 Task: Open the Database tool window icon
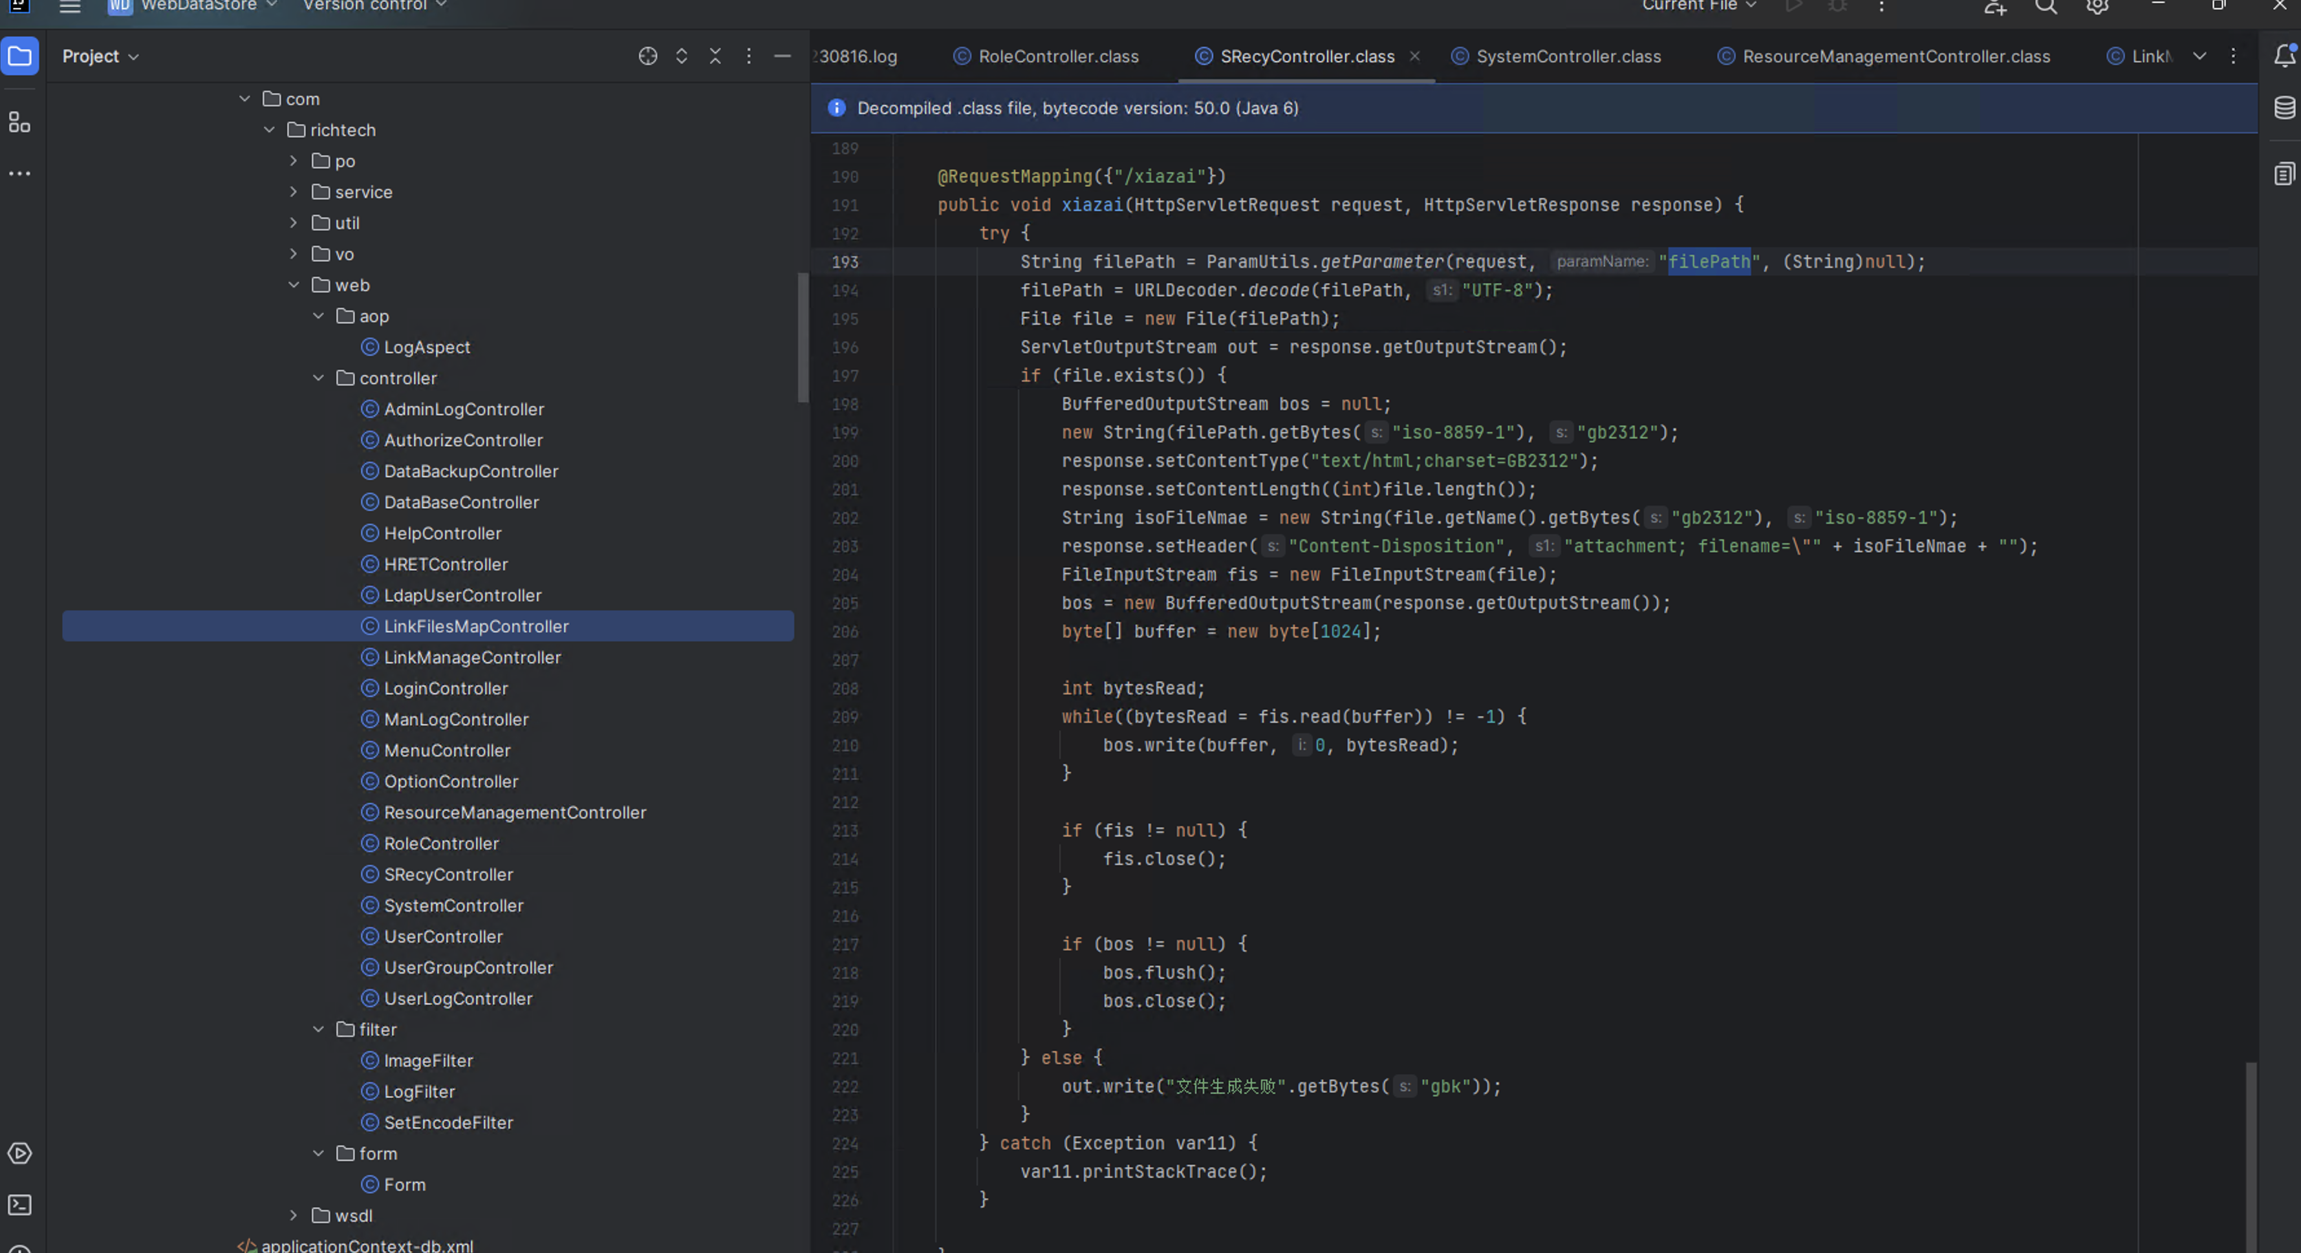2284,108
